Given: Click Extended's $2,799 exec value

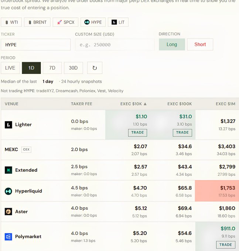Looking at the screenshot, I should tap(227, 167).
